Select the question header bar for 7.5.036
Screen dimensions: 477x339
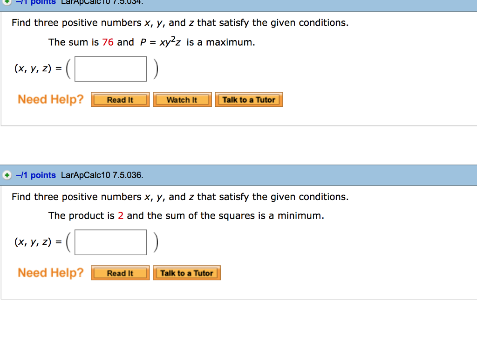pyautogui.click(x=238, y=175)
